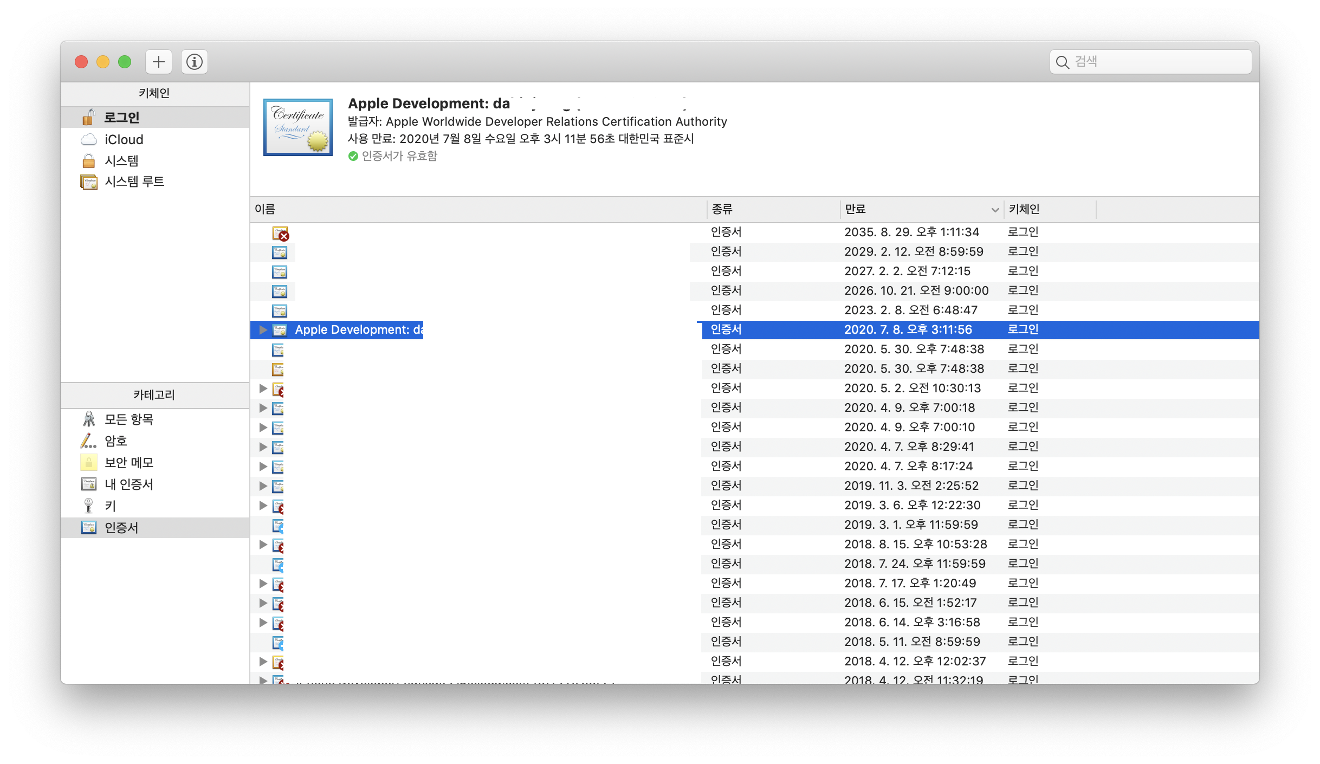
Task: Switch to 키 category
Action: click(x=110, y=506)
